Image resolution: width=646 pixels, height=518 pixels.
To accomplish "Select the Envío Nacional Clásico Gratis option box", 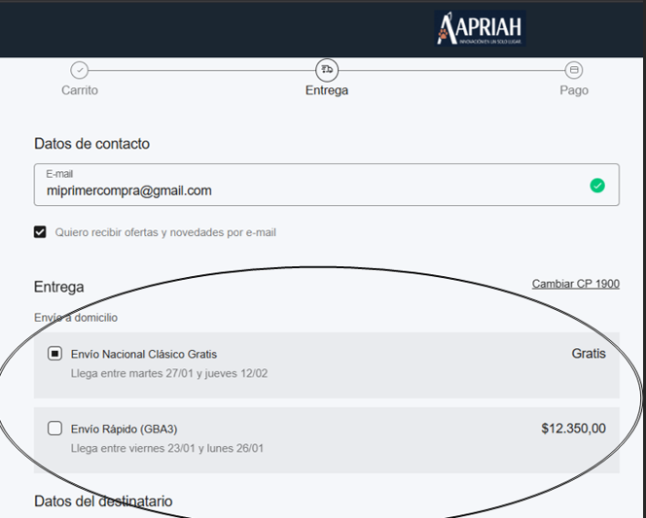I will [55, 354].
